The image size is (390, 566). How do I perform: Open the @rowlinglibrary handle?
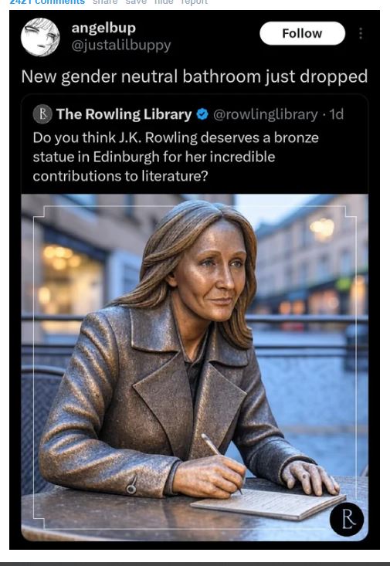click(x=266, y=114)
